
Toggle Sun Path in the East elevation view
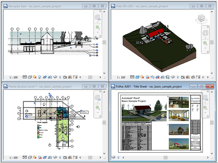(x=35, y=77)
